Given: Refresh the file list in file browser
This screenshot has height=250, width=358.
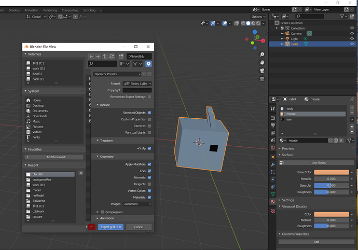Looking at the screenshot, I should 112,56.
